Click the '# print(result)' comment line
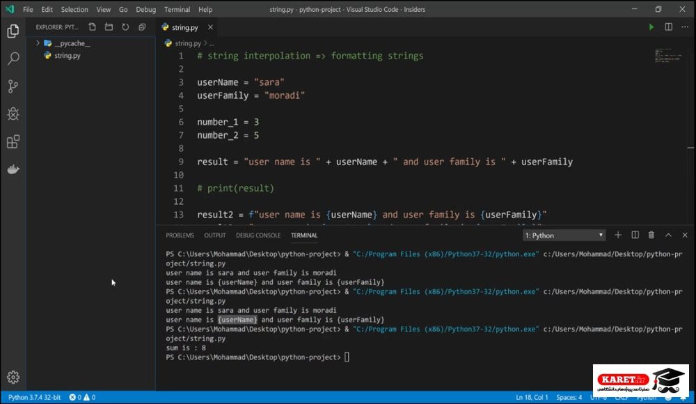 tap(235, 189)
